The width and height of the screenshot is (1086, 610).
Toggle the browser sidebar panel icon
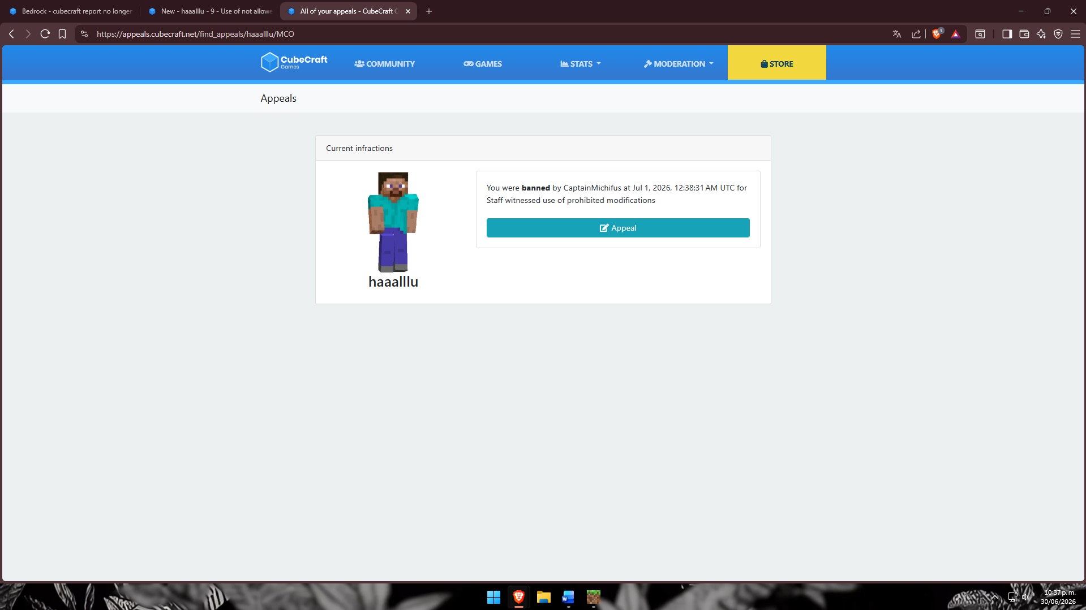[x=1007, y=34]
